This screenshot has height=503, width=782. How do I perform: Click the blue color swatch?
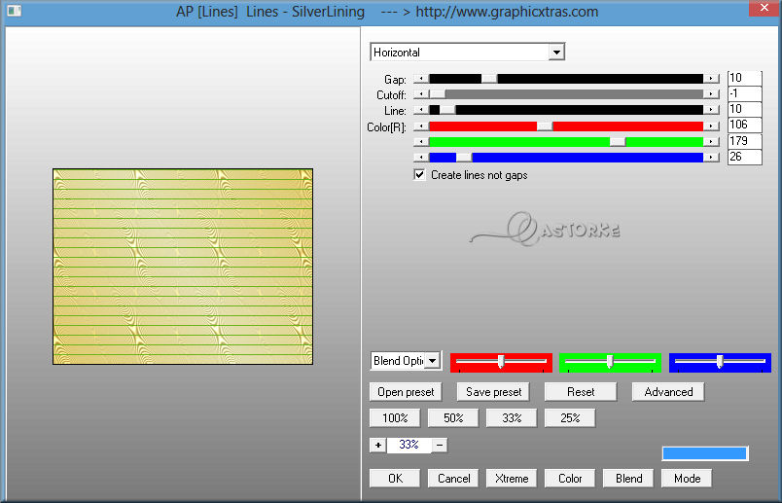coord(705,453)
